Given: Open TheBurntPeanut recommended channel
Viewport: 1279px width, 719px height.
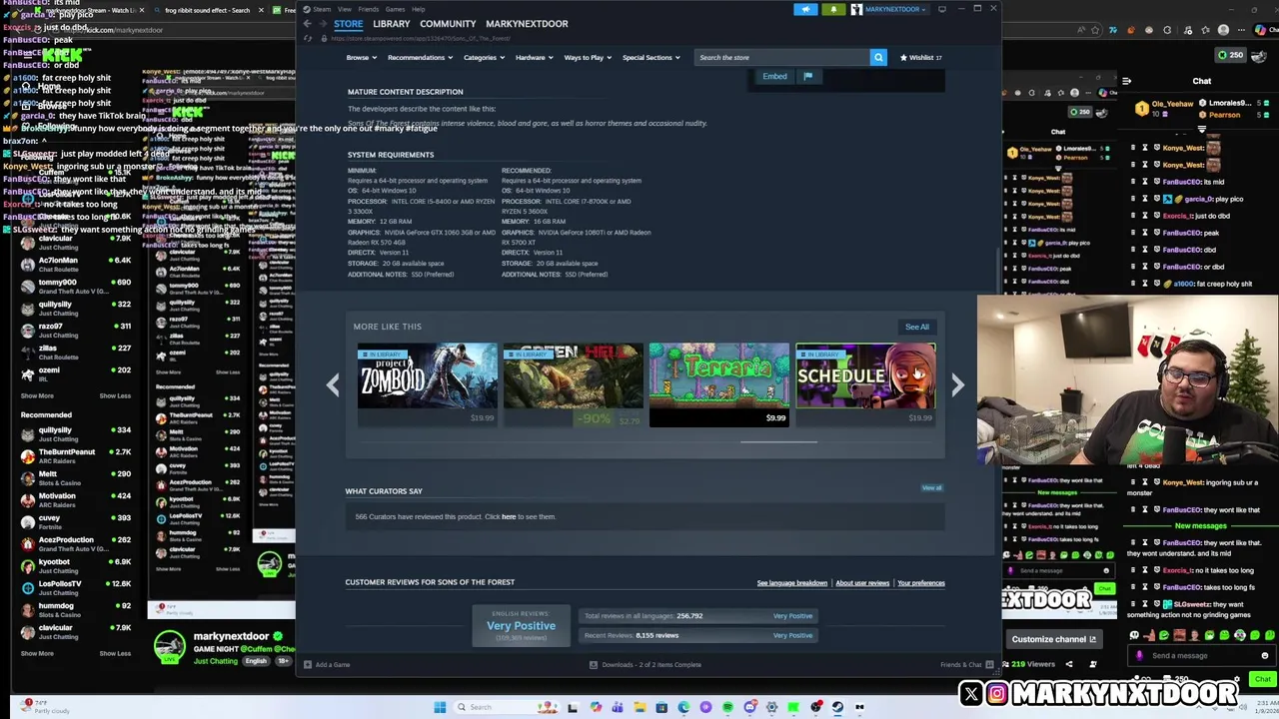Looking at the screenshot, I should point(78,456).
